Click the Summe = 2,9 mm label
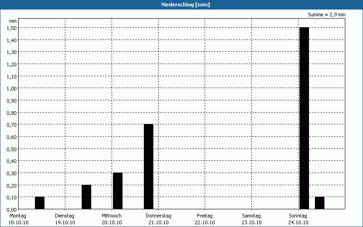The width and height of the screenshot is (363, 227). coord(326,15)
